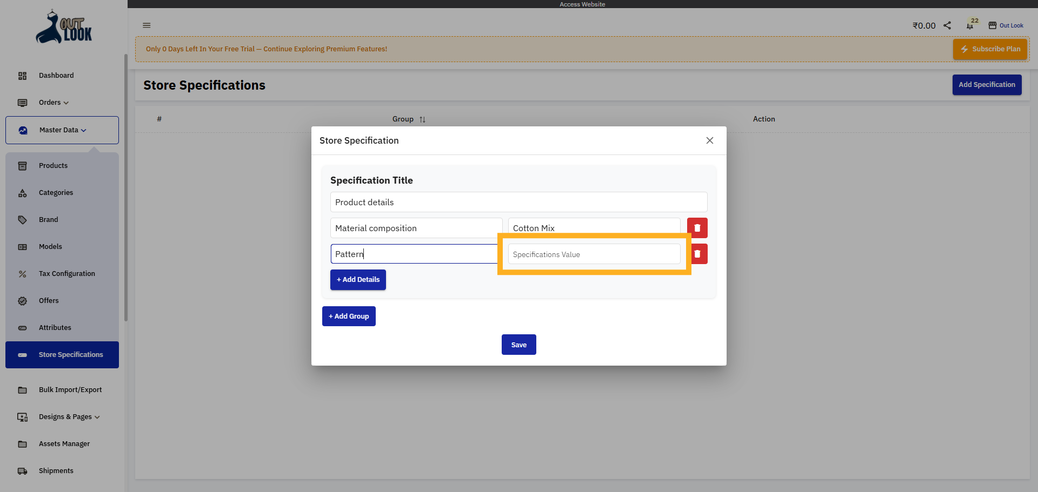Click the Subscribe Plan button
The height and width of the screenshot is (492, 1038).
(990, 49)
